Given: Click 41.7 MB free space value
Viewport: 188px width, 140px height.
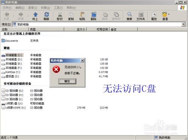Looking at the screenshot, I should [103, 77].
